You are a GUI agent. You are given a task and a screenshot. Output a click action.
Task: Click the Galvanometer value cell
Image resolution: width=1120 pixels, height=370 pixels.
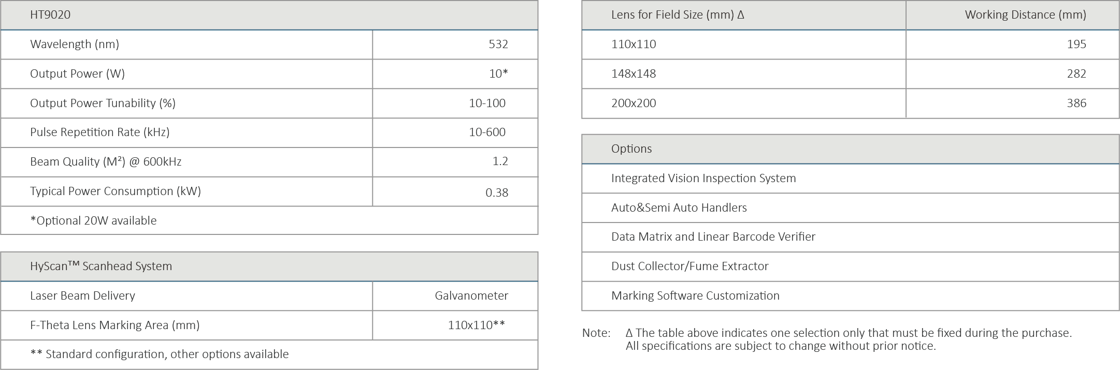pos(471,295)
